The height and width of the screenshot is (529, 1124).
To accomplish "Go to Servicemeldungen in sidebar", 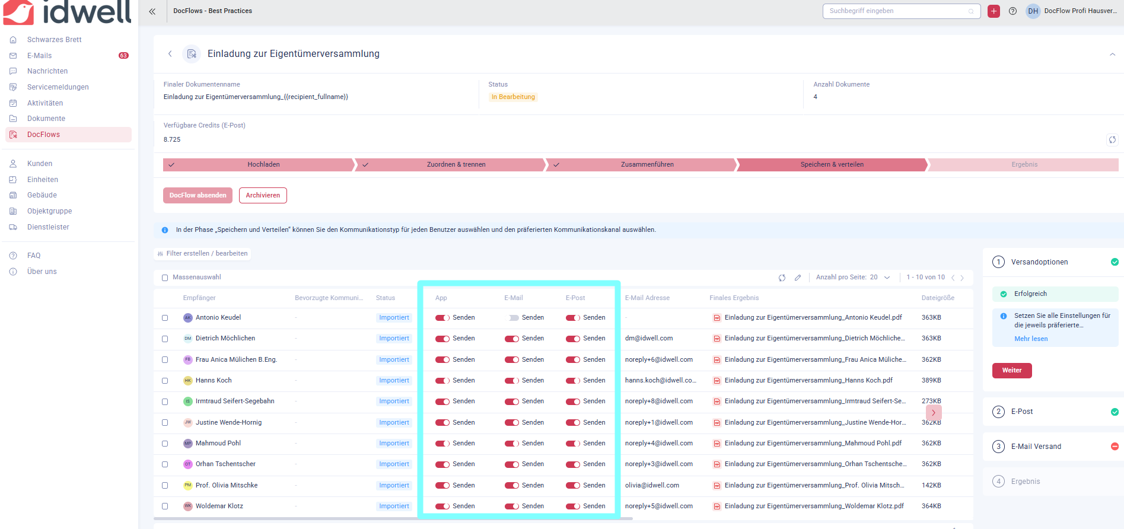I will click(58, 87).
